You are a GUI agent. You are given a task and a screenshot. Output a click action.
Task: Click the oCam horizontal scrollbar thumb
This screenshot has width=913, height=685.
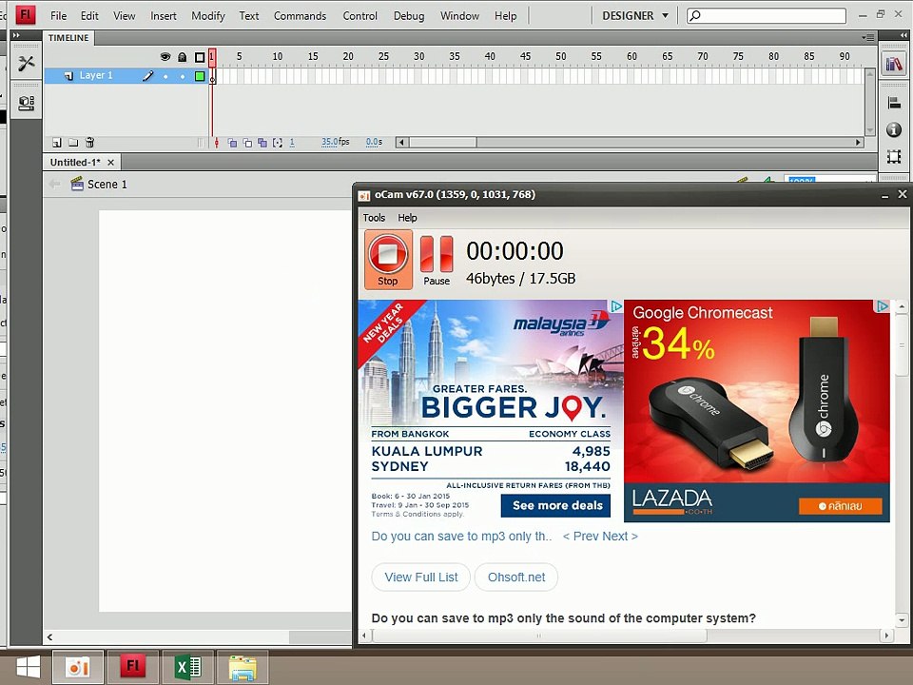[x=539, y=636]
